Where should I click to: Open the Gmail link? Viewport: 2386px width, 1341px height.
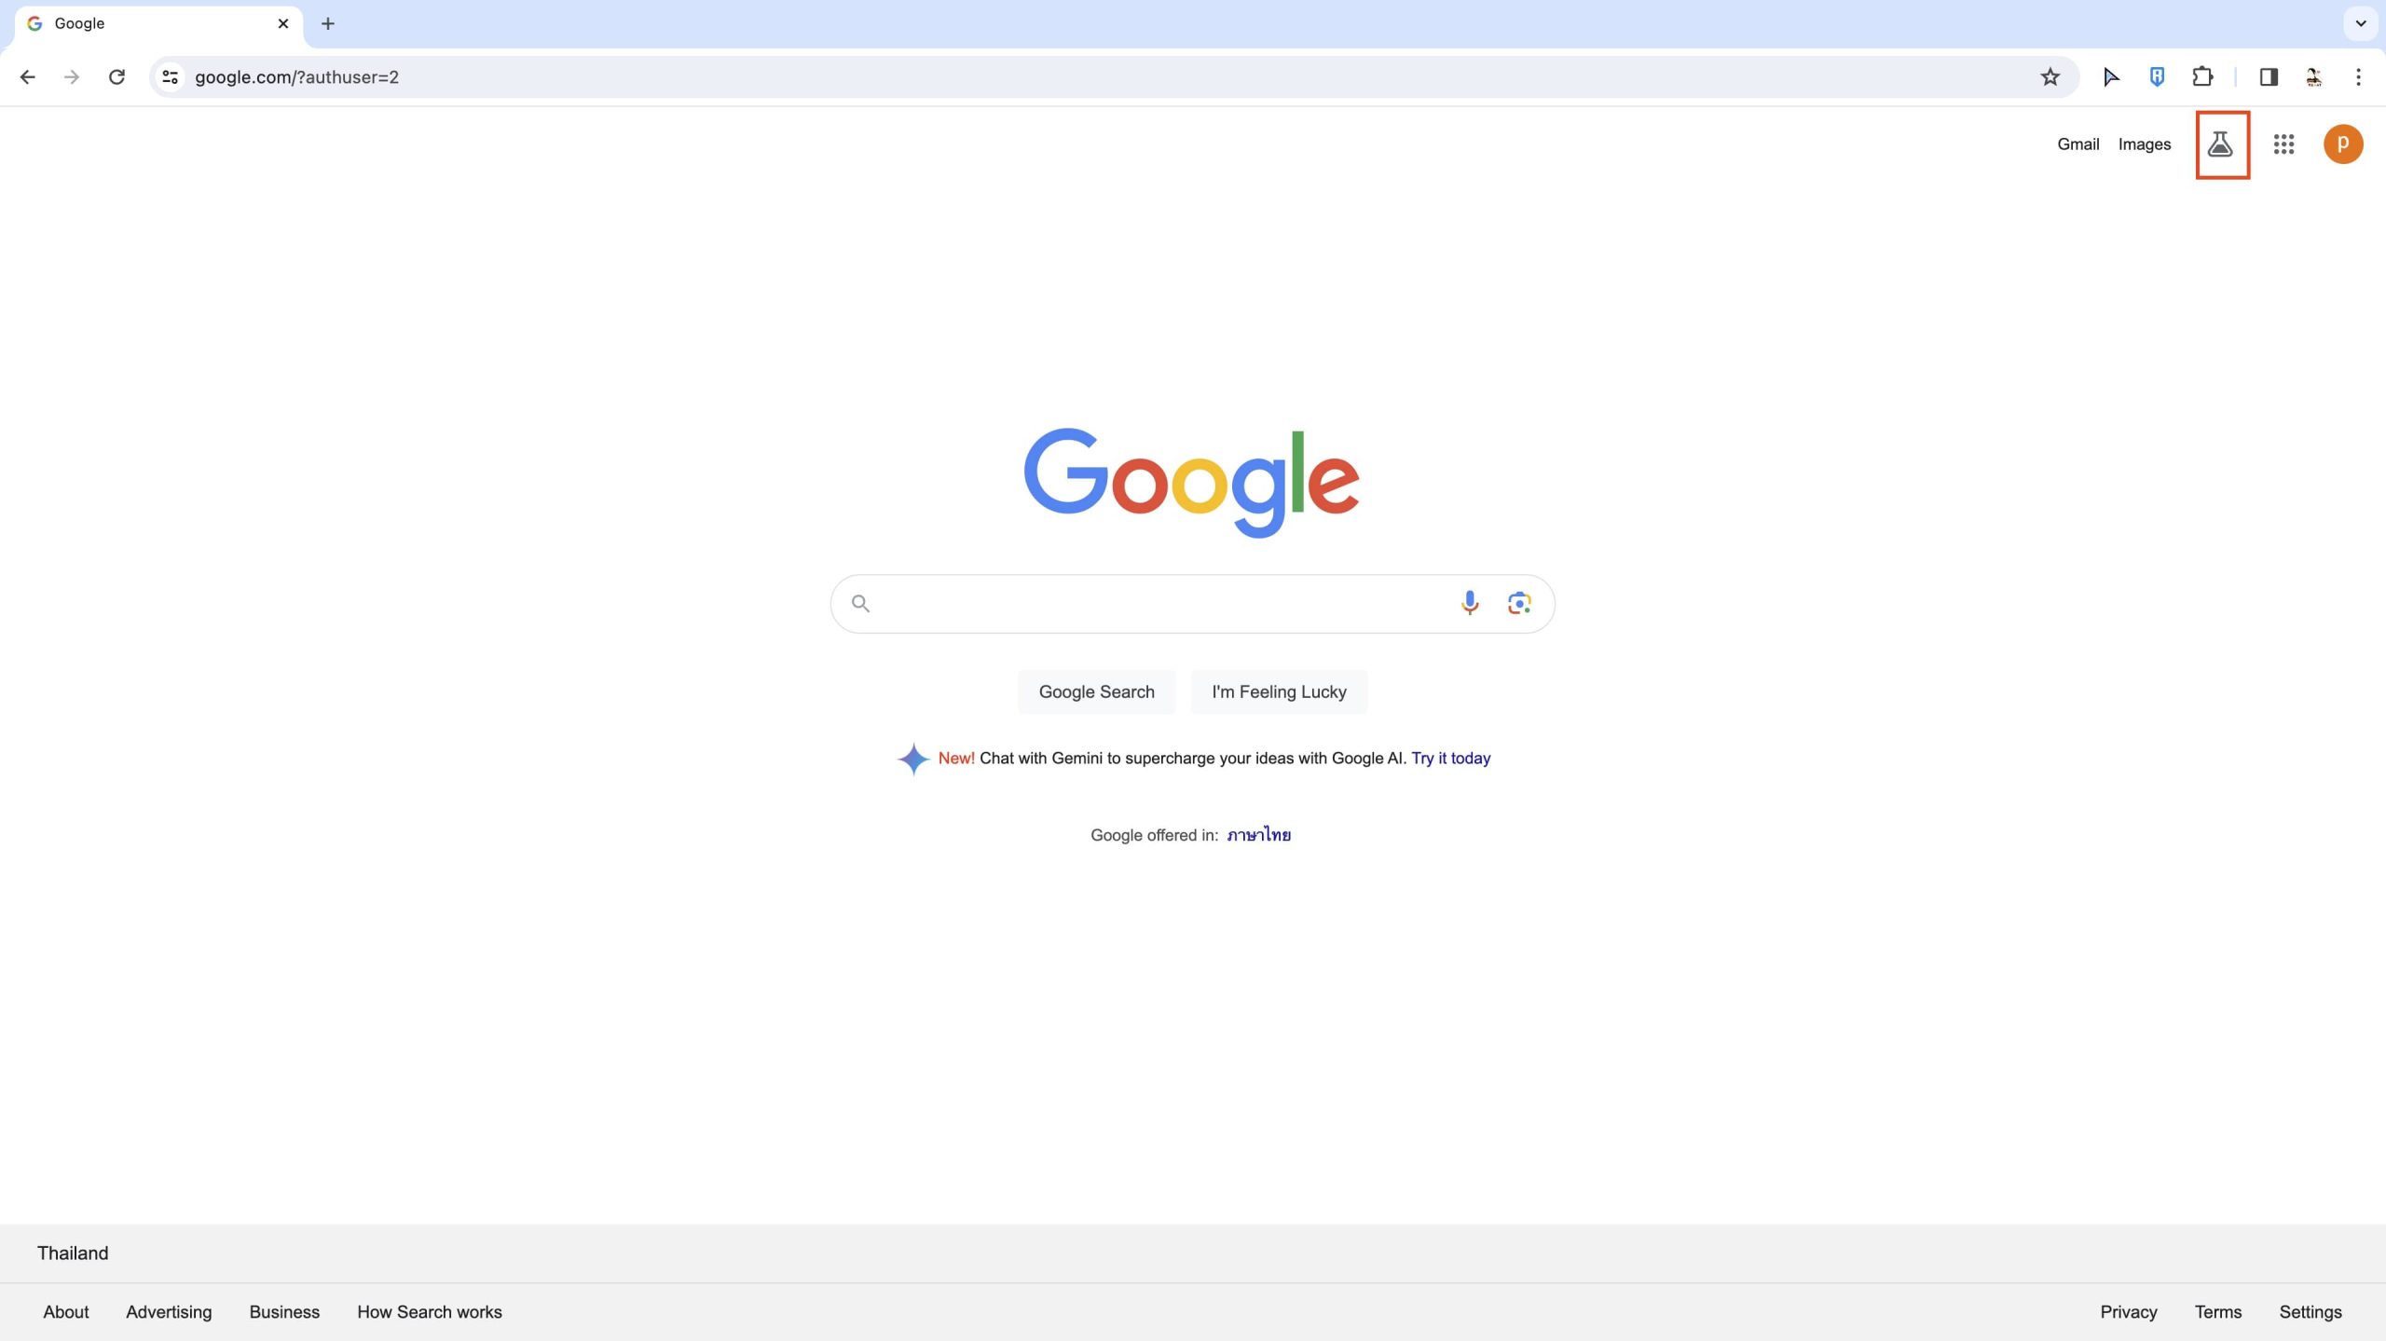2077,144
